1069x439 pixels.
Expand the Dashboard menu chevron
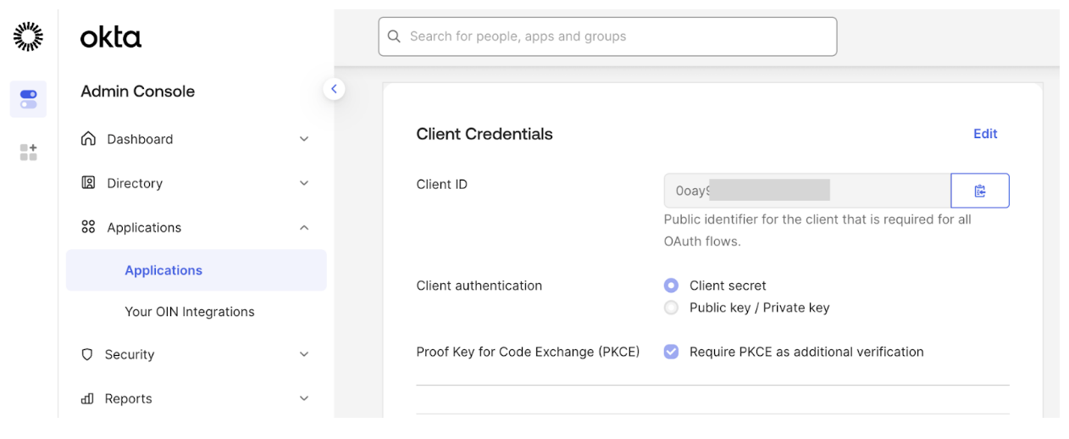[x=304, y=140]
